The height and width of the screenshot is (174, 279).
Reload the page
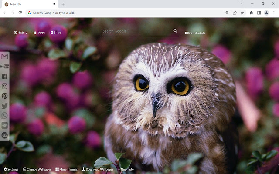point(20,13)
